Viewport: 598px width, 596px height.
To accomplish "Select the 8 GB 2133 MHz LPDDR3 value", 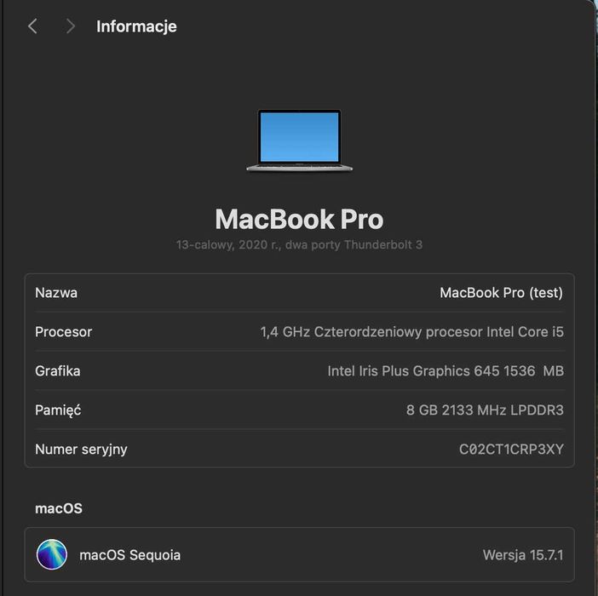I will 485,410.
